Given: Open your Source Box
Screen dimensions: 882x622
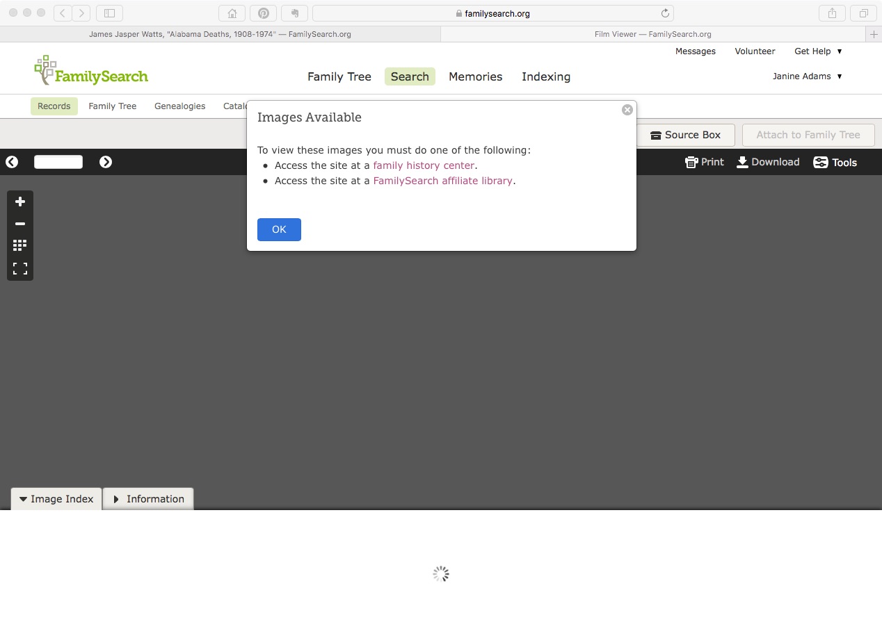Looking at the screenshot, I should point(686,135).
